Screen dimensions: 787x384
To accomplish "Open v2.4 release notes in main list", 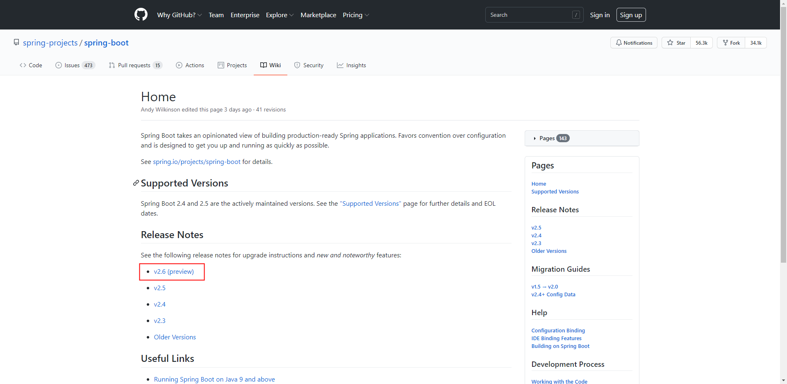I will [160, 304].
